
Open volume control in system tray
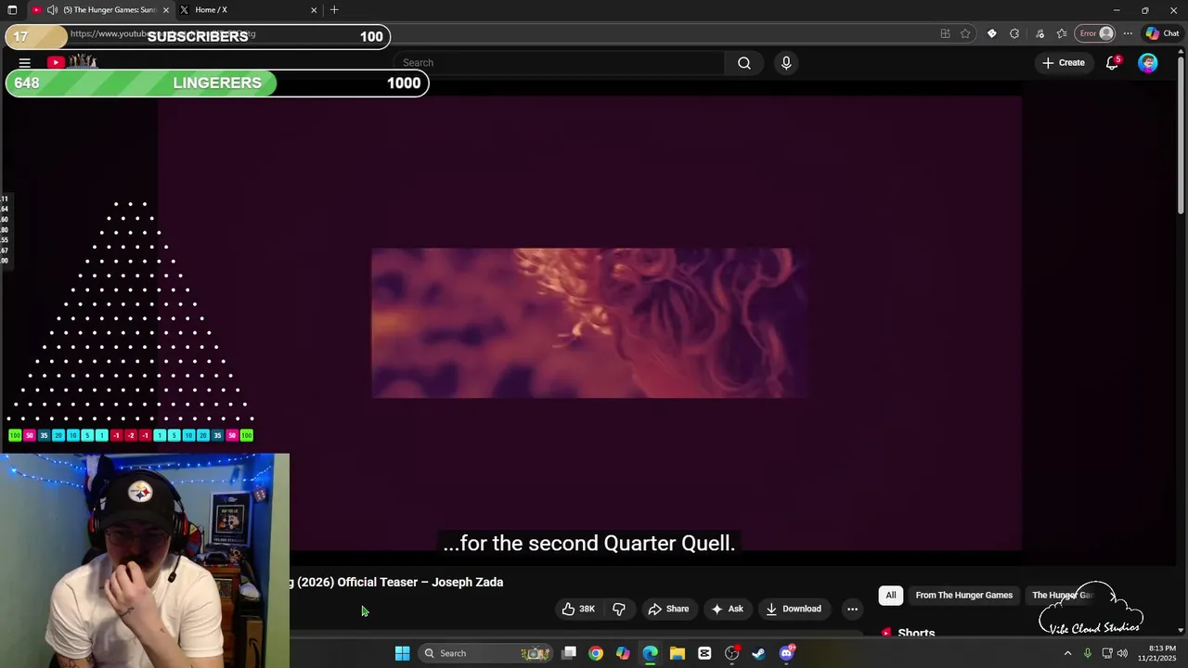click(x=1122, y=653)
